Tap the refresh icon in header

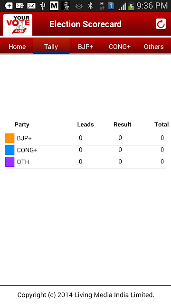[161, 24]
